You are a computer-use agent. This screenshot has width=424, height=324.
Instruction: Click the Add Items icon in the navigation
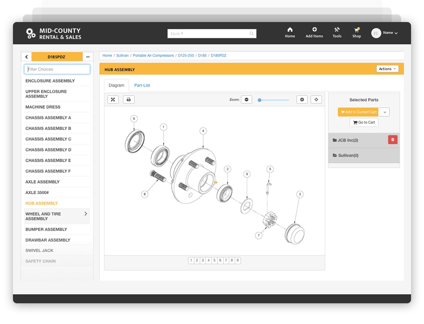coord(314,32)
